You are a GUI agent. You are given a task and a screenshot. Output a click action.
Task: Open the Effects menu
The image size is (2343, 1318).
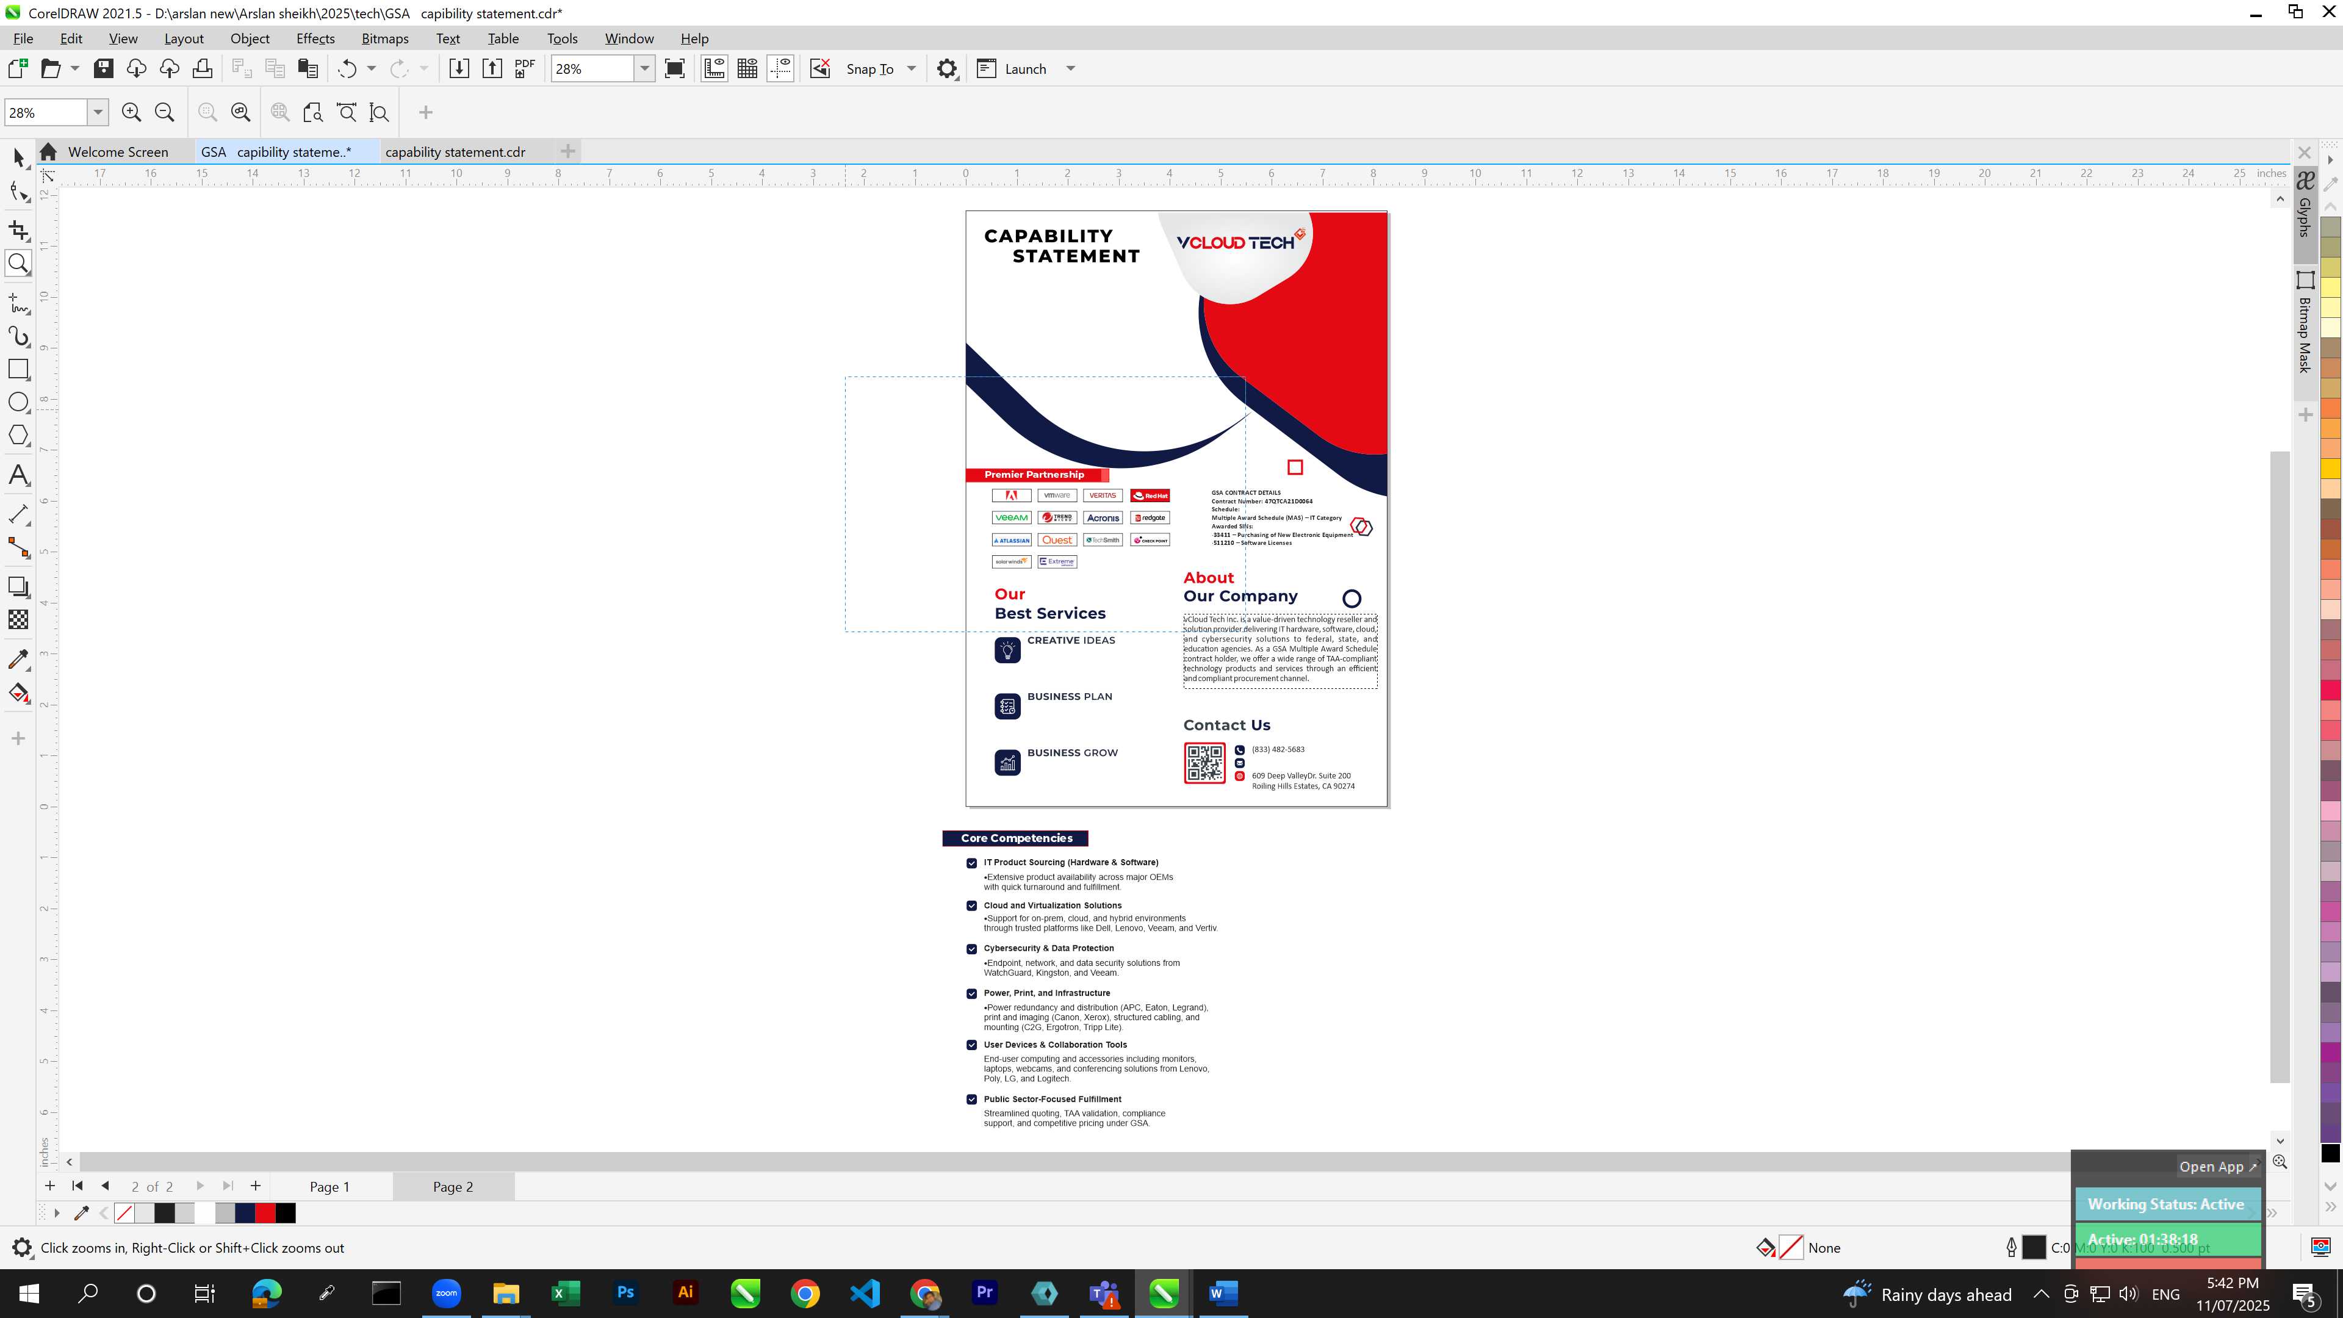315,38
